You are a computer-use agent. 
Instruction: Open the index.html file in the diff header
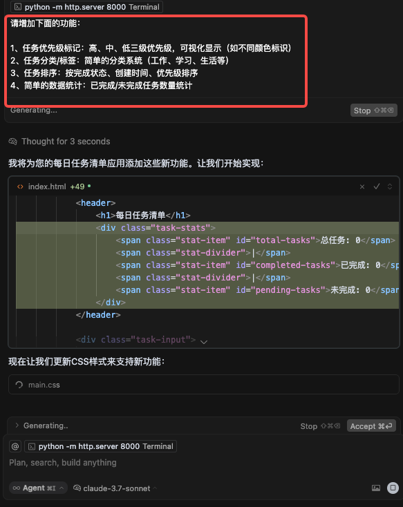click(47, 186)
